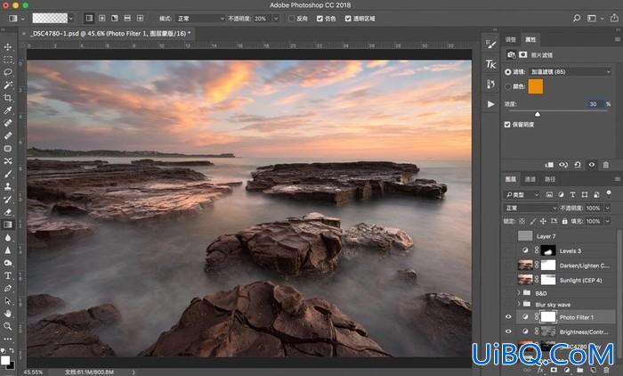
Task: Click the clip to layer icon in Properties
Action: [549, 165]
